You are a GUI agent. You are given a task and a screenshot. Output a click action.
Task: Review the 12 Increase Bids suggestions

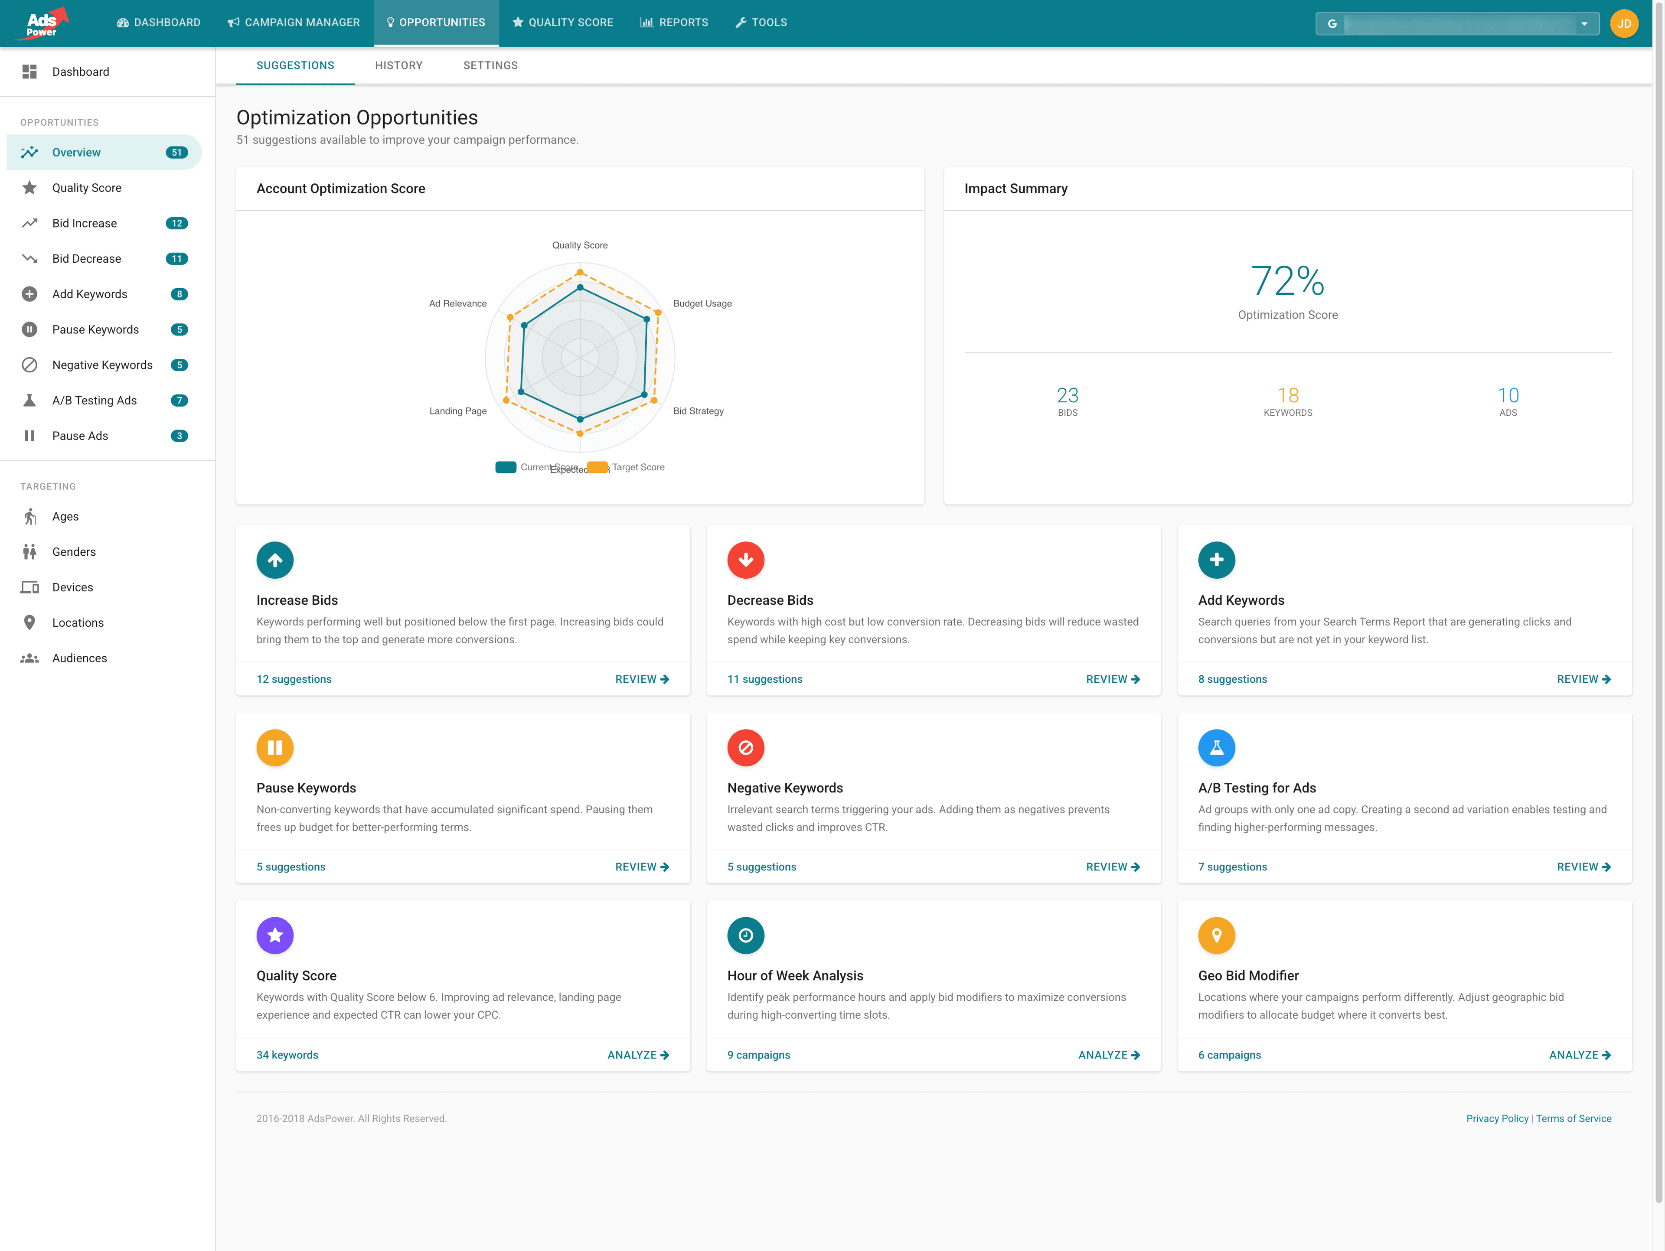click(641, 679)
